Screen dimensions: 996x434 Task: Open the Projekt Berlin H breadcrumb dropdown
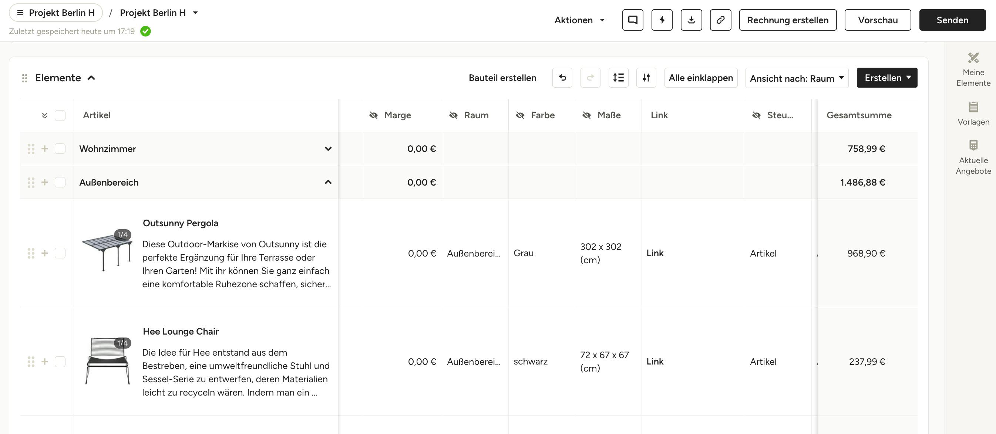click(x=196, y=13)
